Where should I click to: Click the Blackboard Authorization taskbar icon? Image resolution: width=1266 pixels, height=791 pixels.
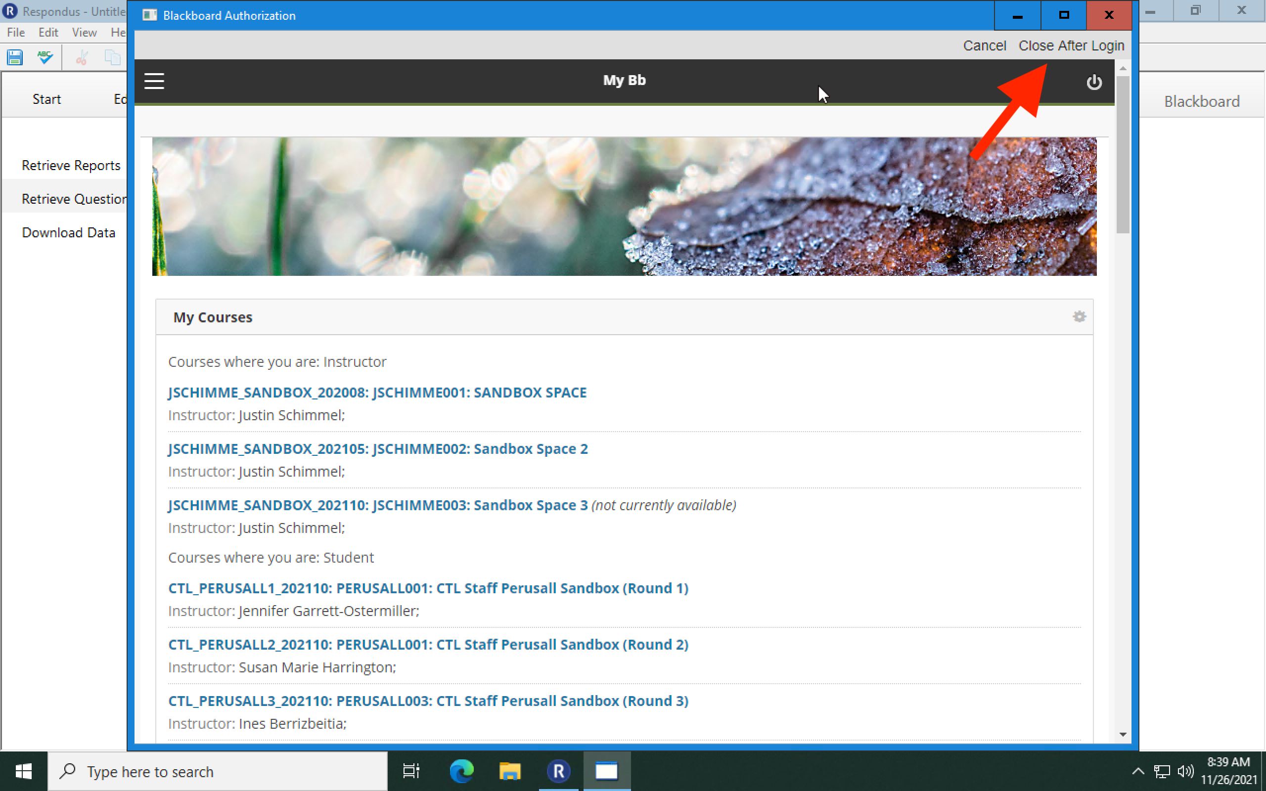607,771
